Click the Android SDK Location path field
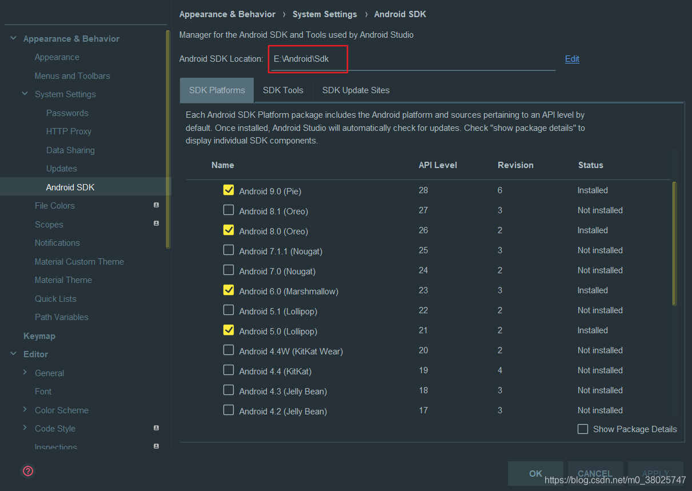 coord(413,59)
